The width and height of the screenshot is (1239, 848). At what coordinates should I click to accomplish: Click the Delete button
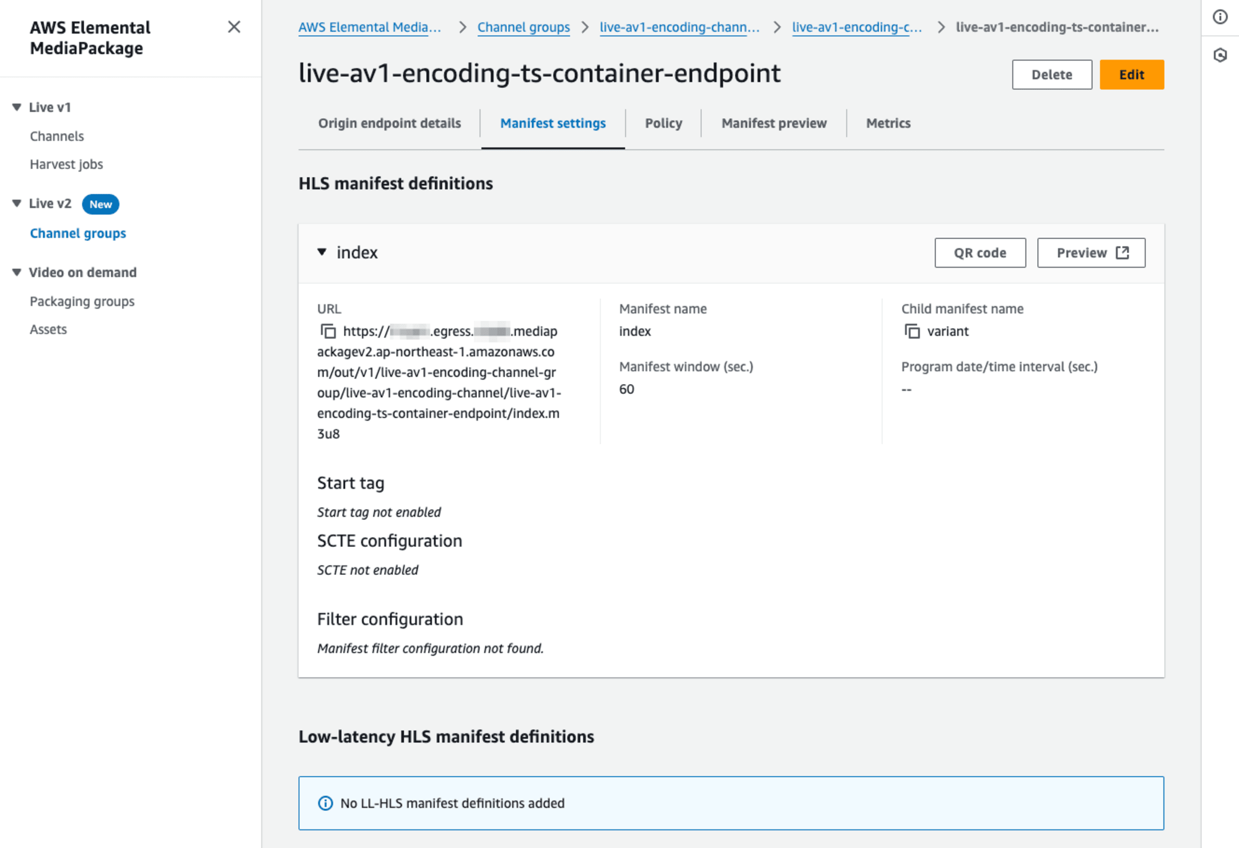[x=1052, y=75]
